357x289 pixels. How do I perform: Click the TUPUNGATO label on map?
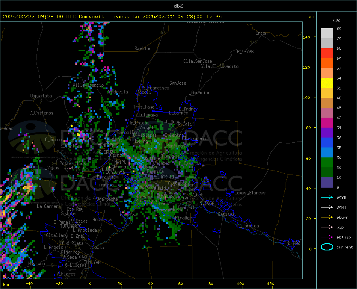click(x=71, y=226)
